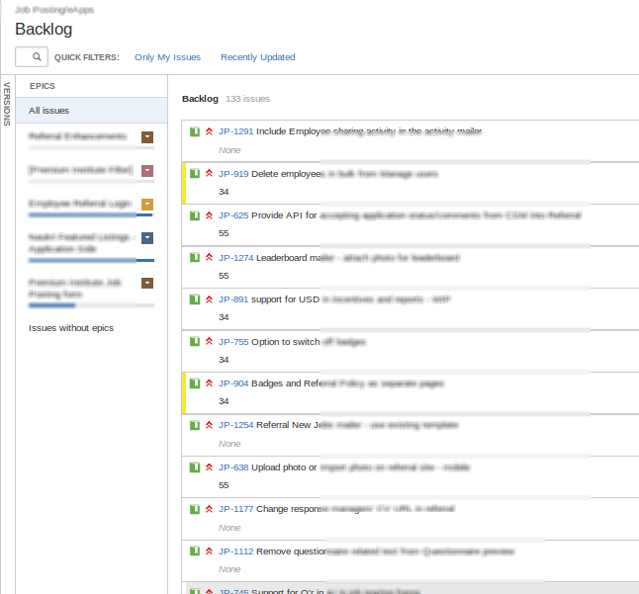The image size is (639, 594).
Task: Click priority arrow icon for JP-1274
Action: point(209,257)
